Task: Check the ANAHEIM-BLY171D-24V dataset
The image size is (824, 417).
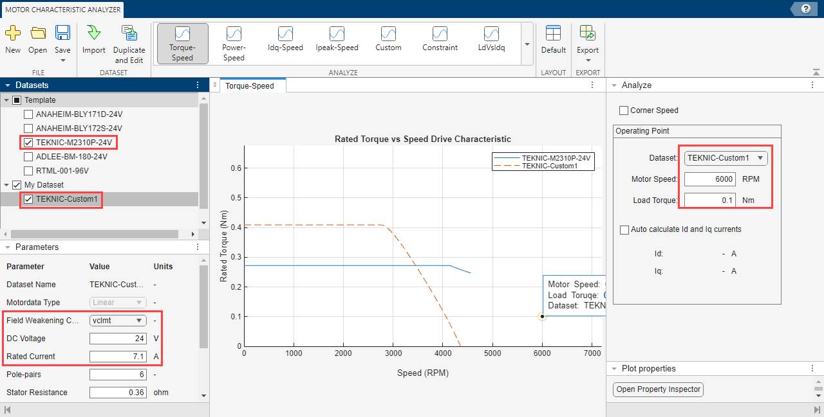Action: pos(28,114)
